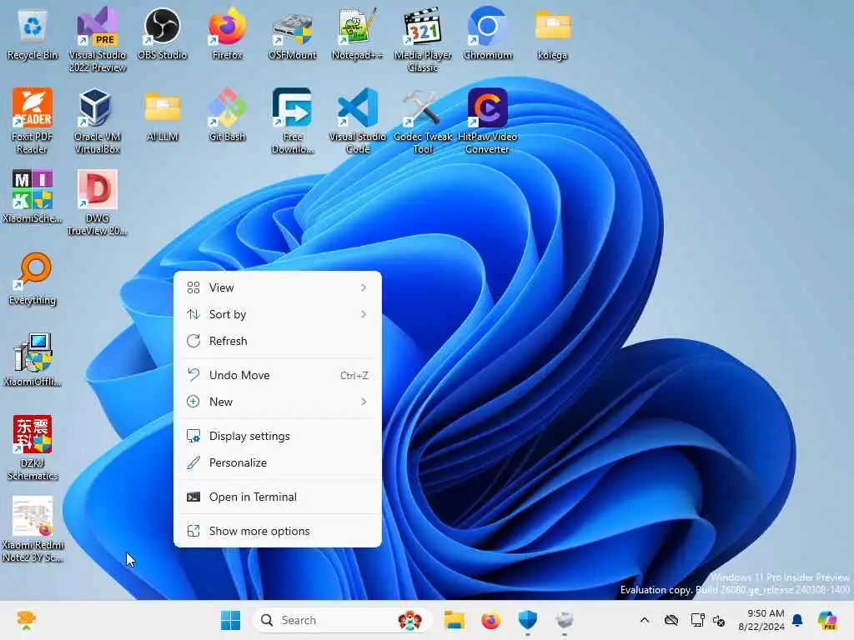Select the XiaomiSche... desktop icon

coord(33,197)
